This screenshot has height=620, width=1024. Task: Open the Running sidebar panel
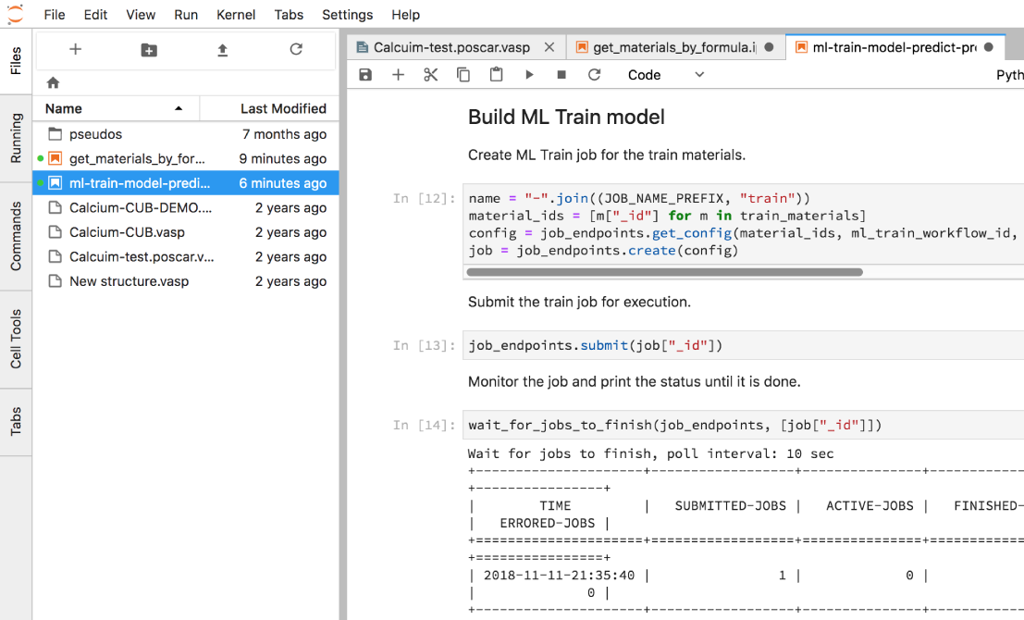point(16,138)
